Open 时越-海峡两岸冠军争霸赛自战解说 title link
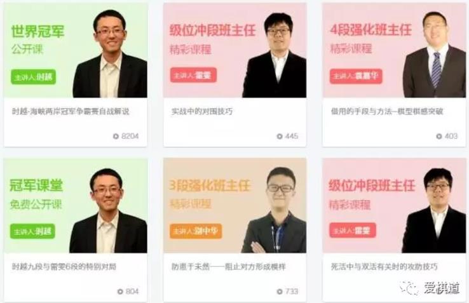469x303 pixels. coord(71,112)
